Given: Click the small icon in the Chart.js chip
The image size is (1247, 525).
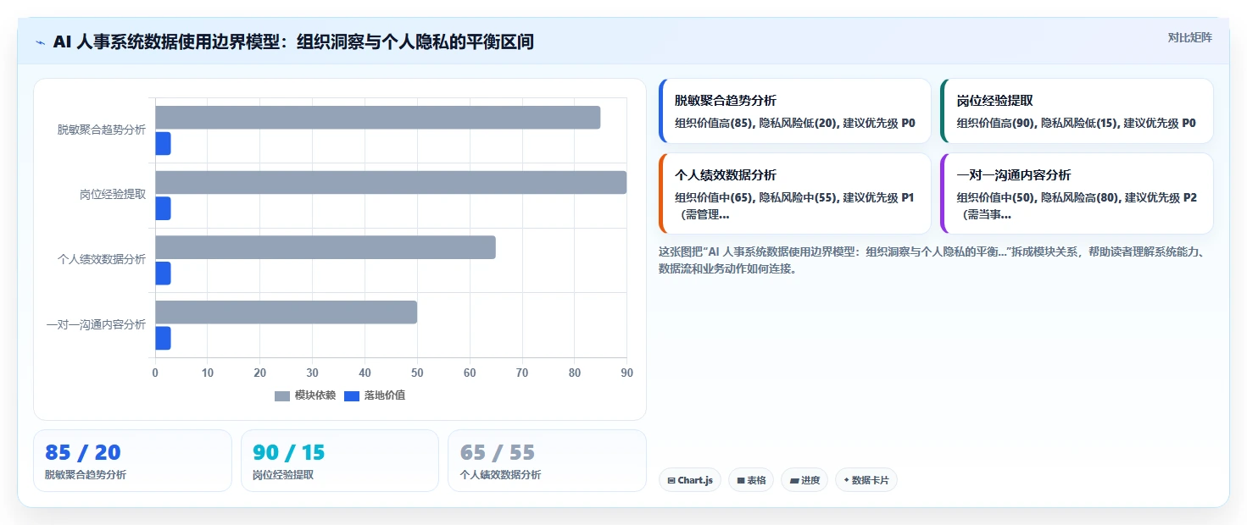Looking at the screenshot, I should click(x=671, y=481).
